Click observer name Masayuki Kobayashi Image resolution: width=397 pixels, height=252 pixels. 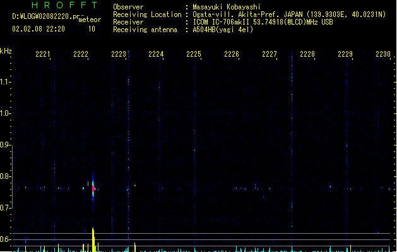[x=227, y=7]
